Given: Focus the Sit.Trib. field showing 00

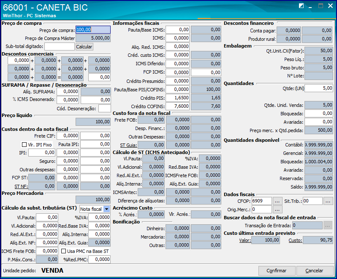Looking at the screenshot, I should (313, 201).
